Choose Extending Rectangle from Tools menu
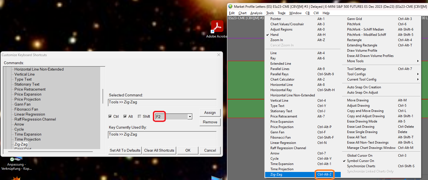 pyautogui.click(x=381, y=45)
